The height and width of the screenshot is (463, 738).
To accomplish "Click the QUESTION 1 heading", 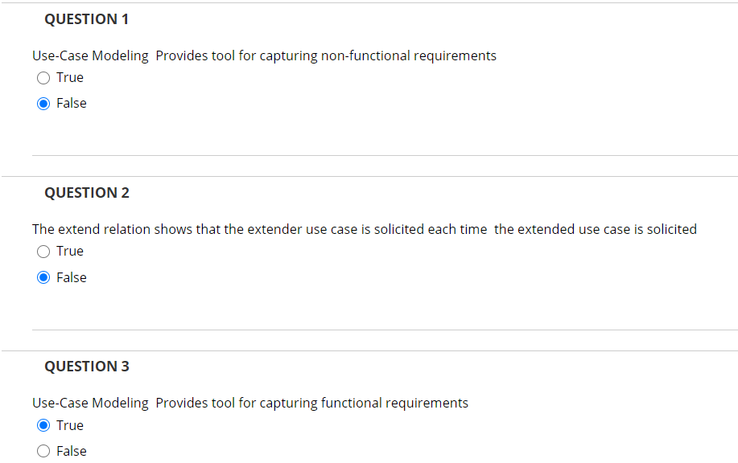I will (86, 18).
